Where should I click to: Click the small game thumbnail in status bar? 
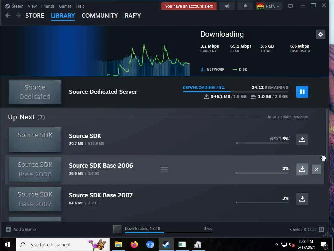click(x=117, y=229)
